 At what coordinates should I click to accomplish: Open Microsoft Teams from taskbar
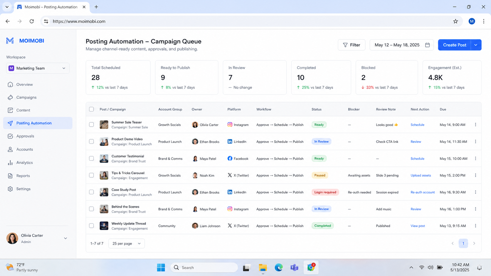[x=294, y=267]
